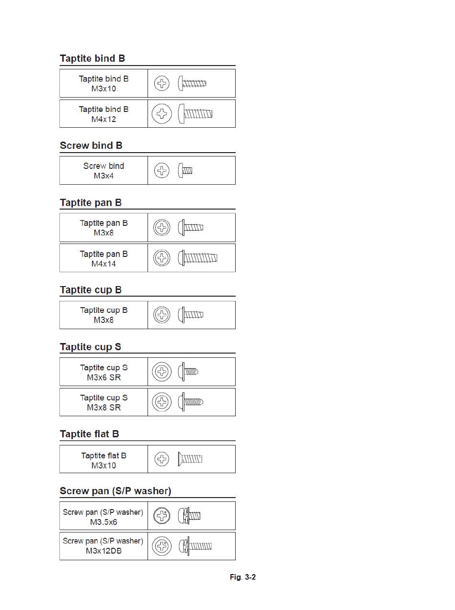Click the Screw pan M3.5x6 head icon
The height and width of the screenshot is (610, 455).
pyautogui.click(x=162, y=516)
